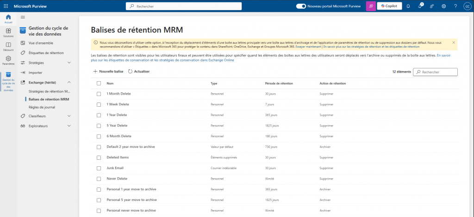This screenshot has width=474, height=217.
Task: Tick the Junk Email row checkbox
Action: [x=99, y=168]
